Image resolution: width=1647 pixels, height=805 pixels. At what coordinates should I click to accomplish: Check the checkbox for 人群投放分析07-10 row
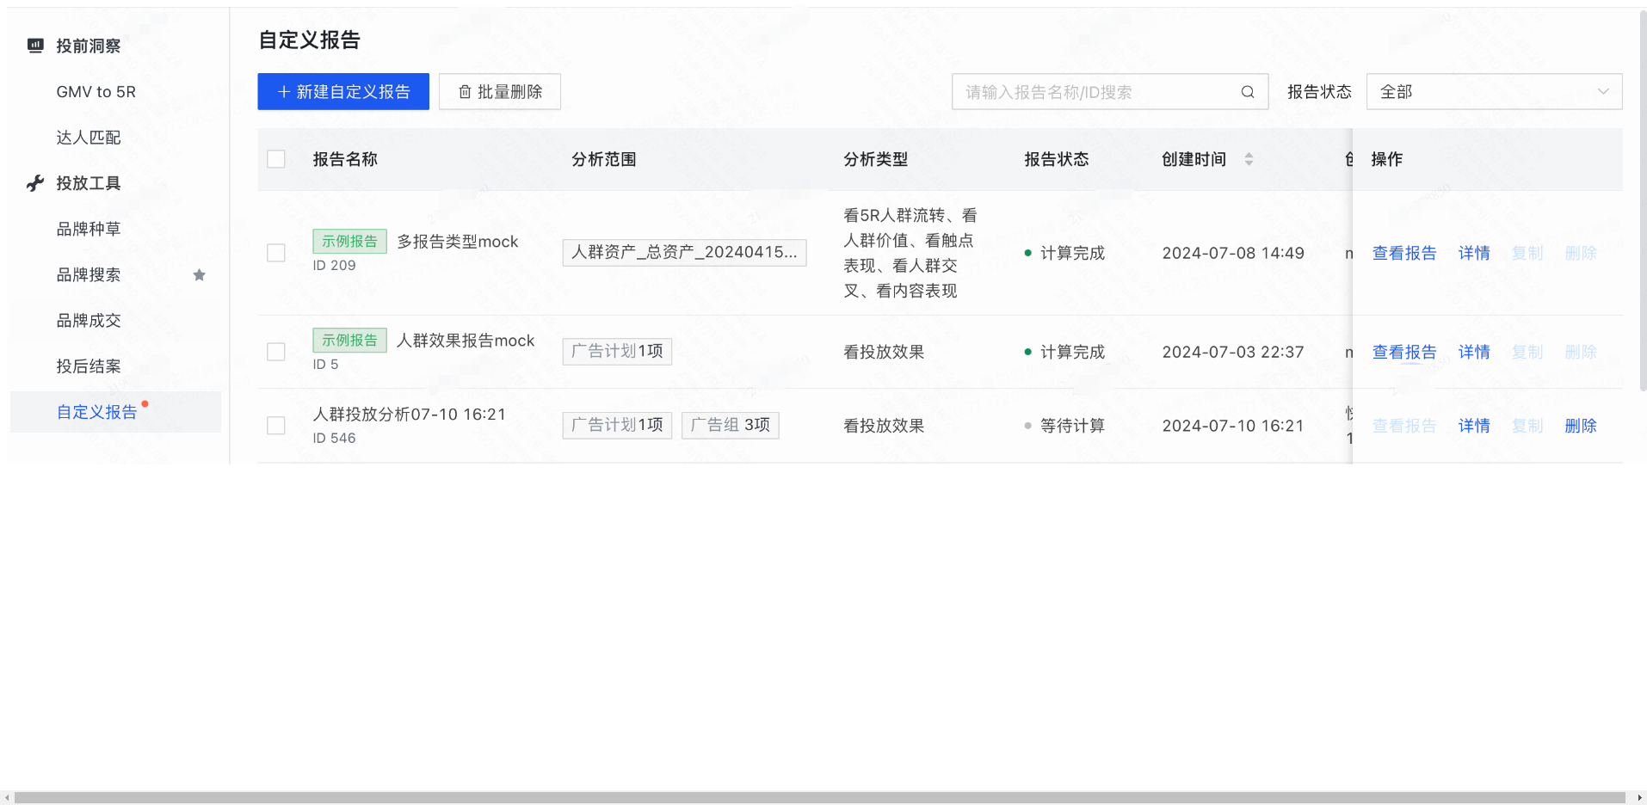[276, 425]
